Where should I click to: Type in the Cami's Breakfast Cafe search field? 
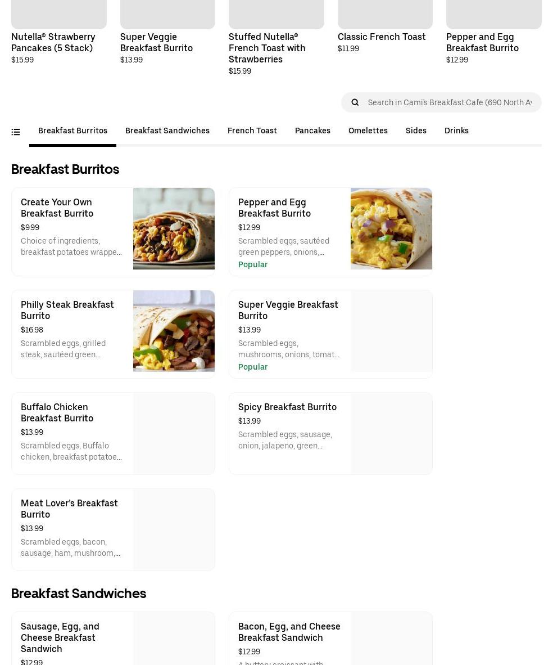tap(450, 102)
